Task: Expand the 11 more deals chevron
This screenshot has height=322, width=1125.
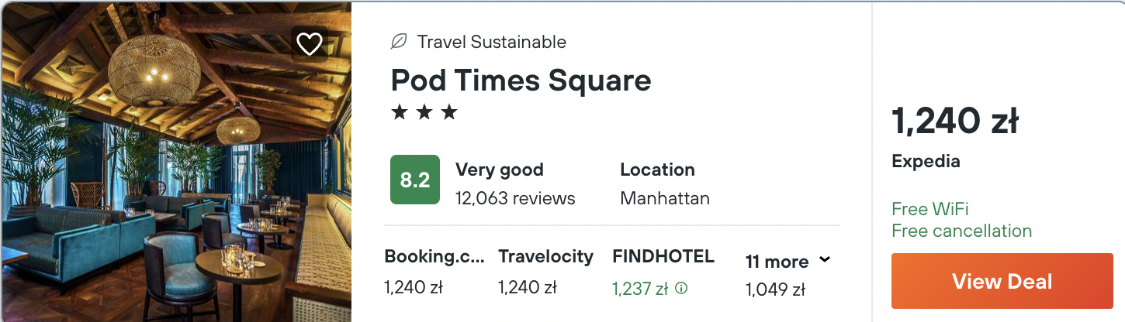Action: (x=825, y=260)
